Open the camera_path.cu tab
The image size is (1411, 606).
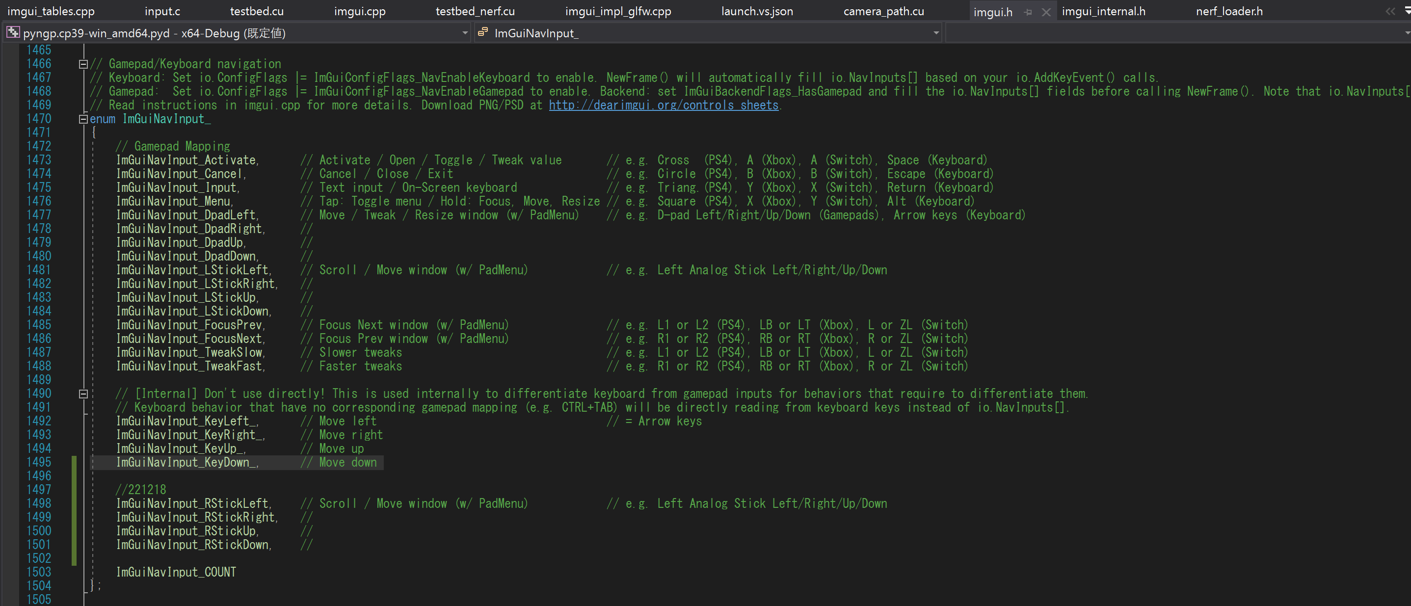[x=883, y=11]
